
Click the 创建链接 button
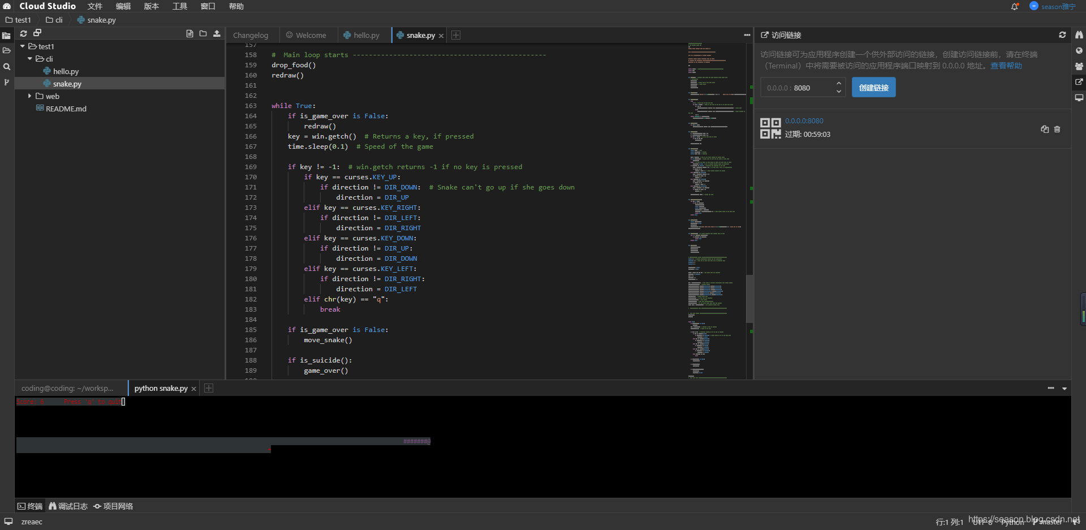874,88
